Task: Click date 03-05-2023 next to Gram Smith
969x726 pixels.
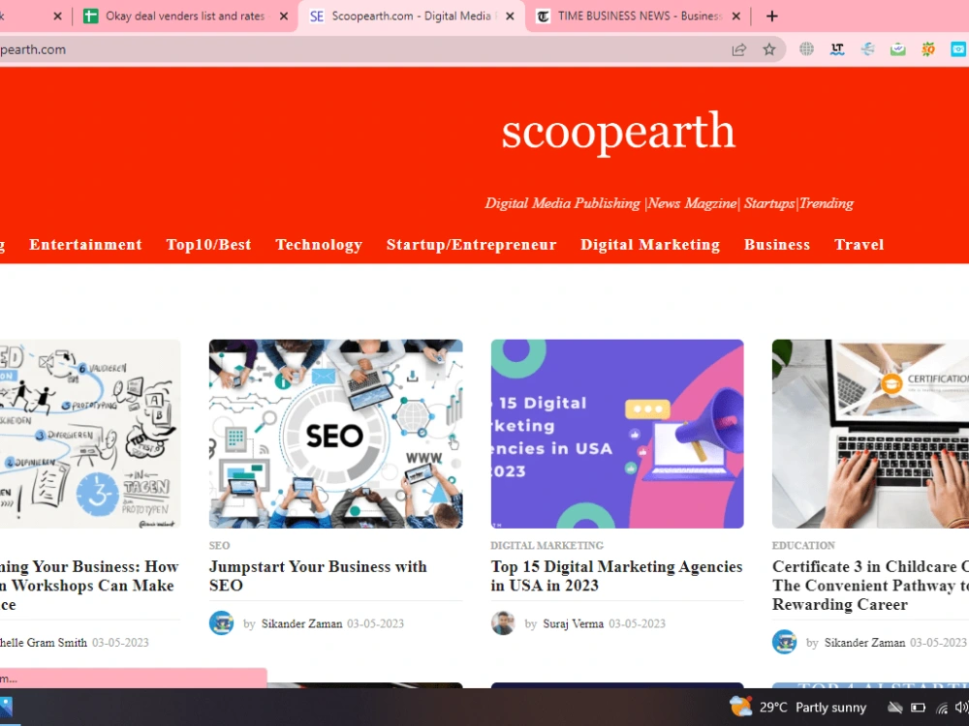Action: point(120,643)
